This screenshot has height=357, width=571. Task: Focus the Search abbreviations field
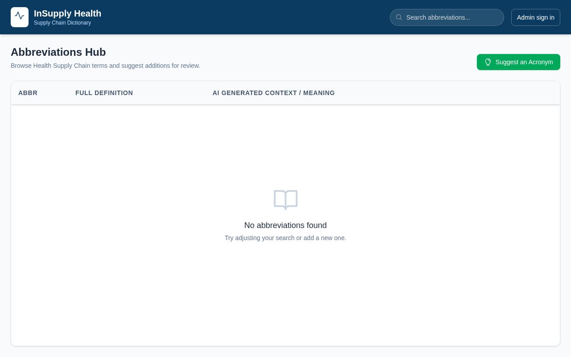pyautogui.click(x=447, y=17)
